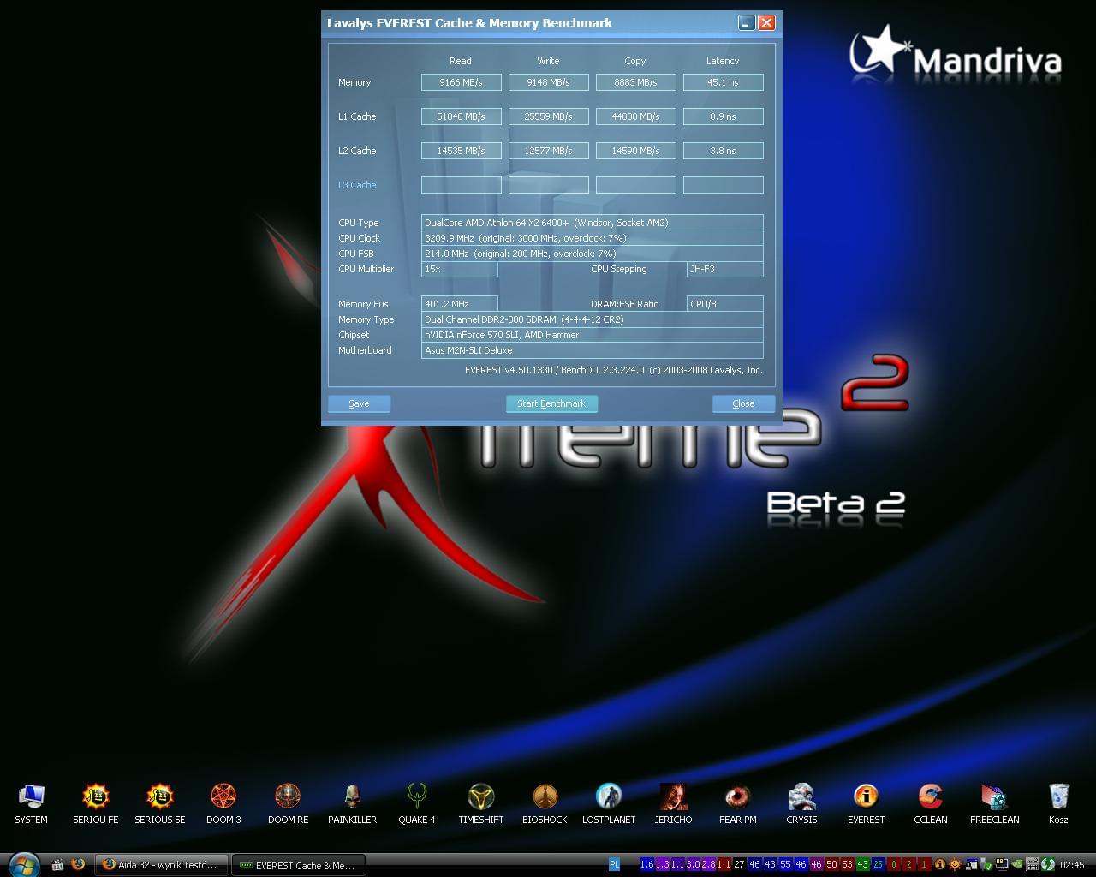Open the DOOM RE desktop shortcut
The height and width of the screenshot is (877, 1096).
pyautogui.click(x=288, y=803)
